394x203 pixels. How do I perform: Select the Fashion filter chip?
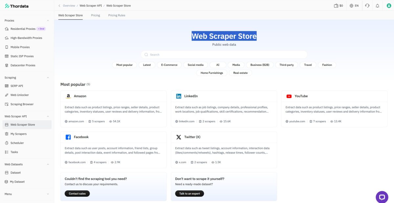[x=327, y=65]
